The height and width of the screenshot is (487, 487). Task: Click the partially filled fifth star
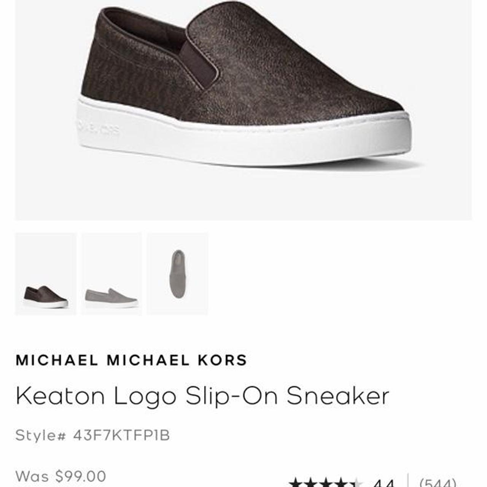356,483
